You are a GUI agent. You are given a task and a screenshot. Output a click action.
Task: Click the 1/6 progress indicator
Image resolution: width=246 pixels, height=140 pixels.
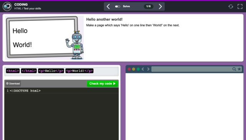coord(148,7)
